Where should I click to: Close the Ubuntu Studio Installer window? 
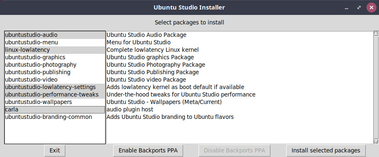[x=372, y=7]
